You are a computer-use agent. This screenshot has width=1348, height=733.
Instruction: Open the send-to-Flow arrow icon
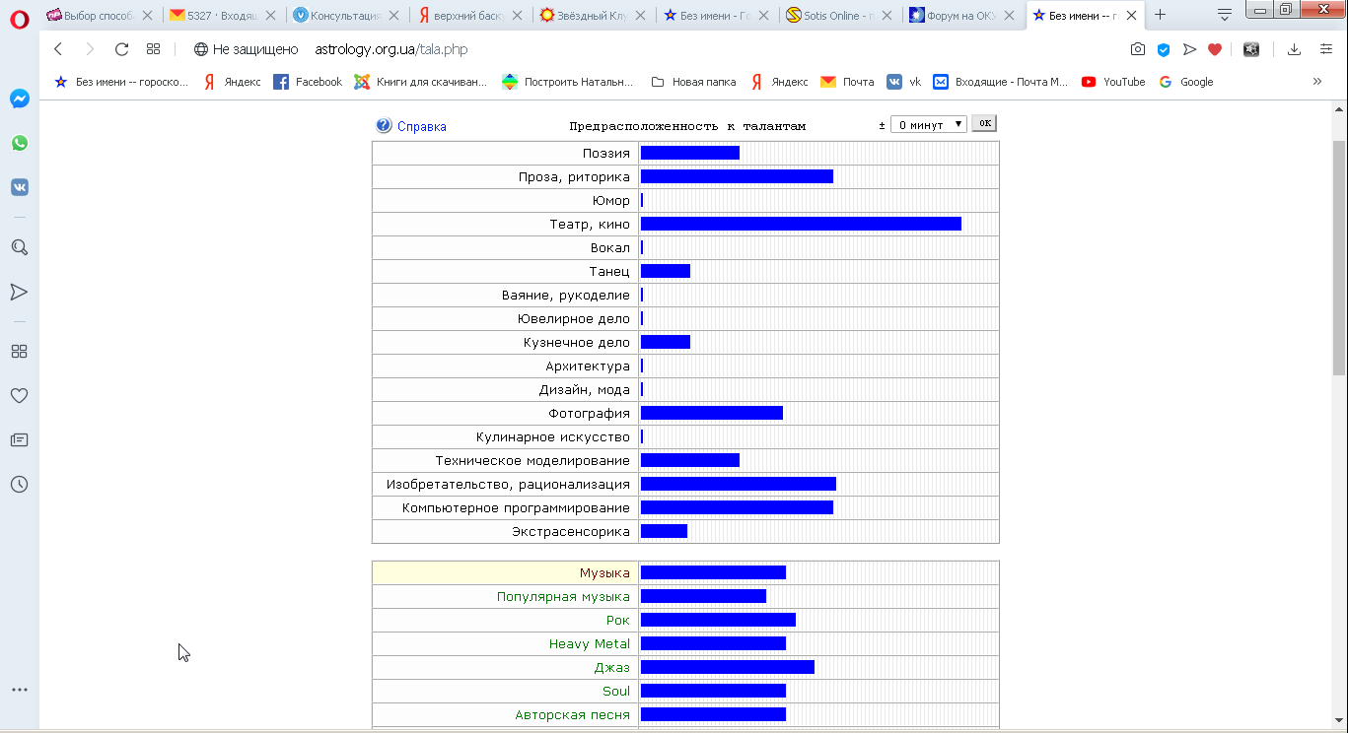(x=1189, y=49)
